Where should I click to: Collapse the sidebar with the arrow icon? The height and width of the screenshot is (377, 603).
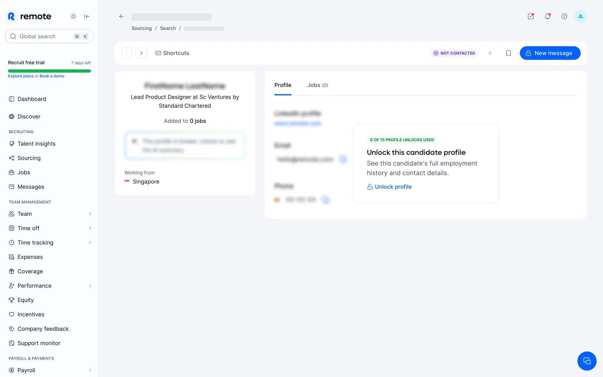click(x=87, y=16)
